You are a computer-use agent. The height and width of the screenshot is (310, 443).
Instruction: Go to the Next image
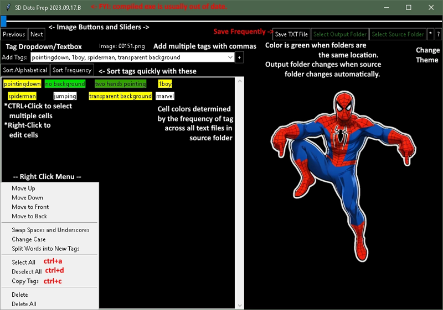[37, 34]
